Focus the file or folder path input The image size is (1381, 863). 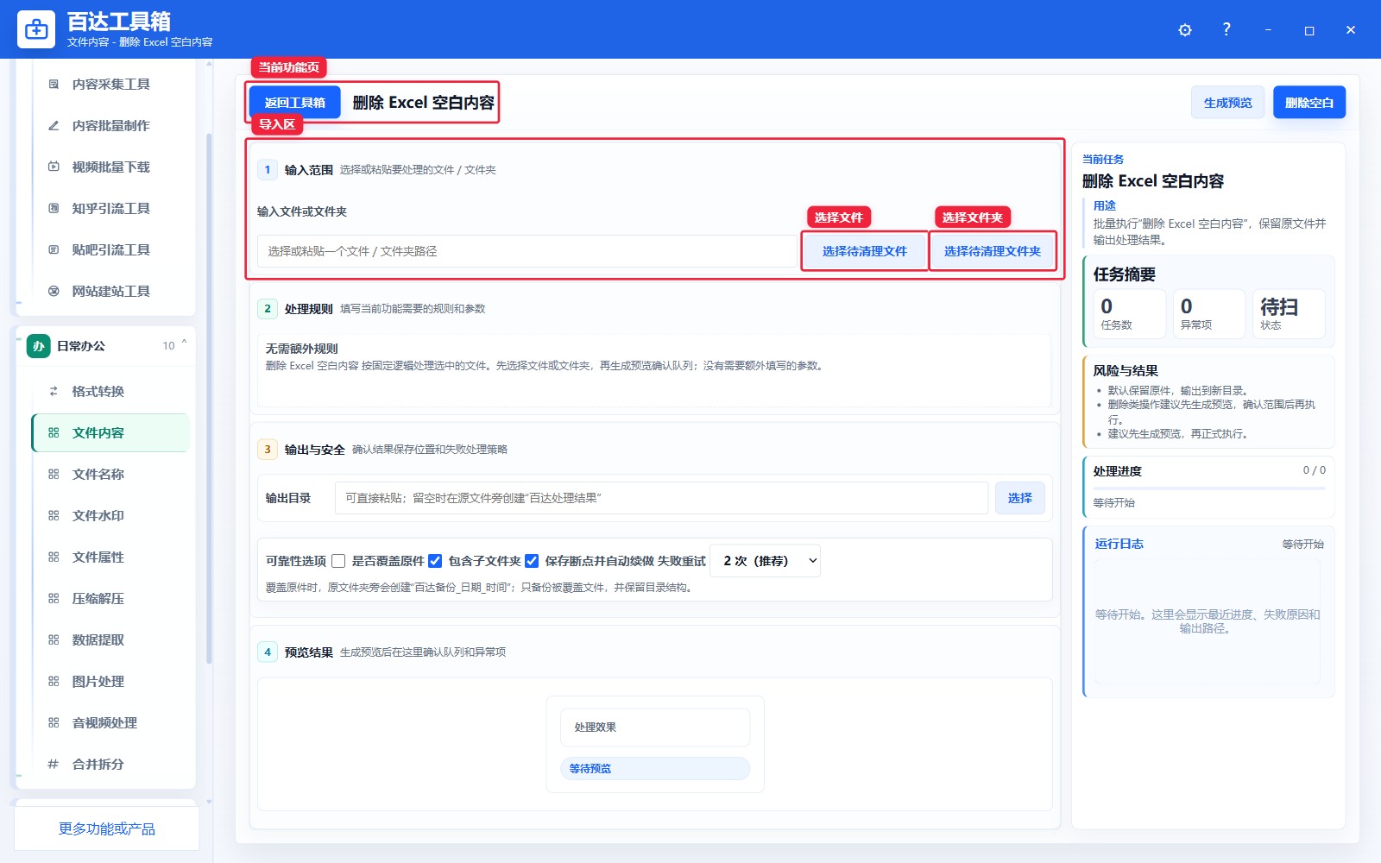click(x=527, y=251)
